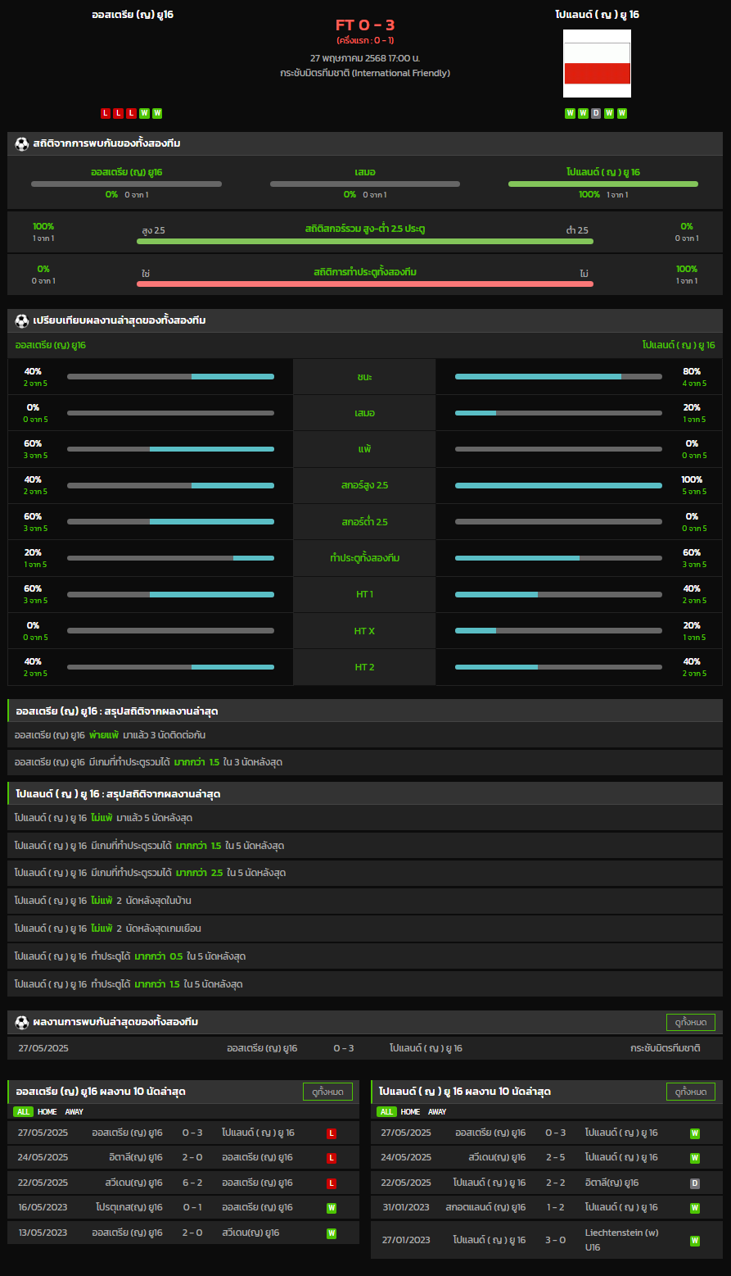731x1276 pixels.
Task: Click Poland row ไม่แพ้ มาแล้ว 5 นัดหลังสุด
Action: [365, 818]
